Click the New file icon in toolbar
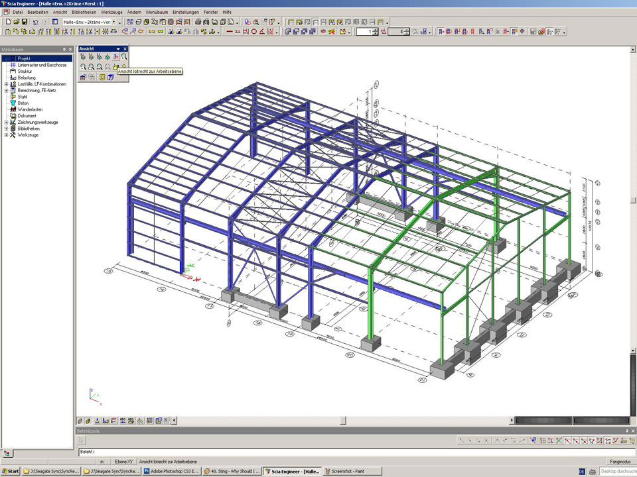The image size is (637, 477). [x=7, y=22]
